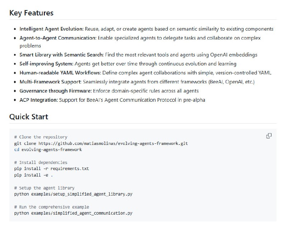Image resolution: width=287 pixels, height=229 pixels.
Task: Click Governance through Firmware text
Action: 54,91
